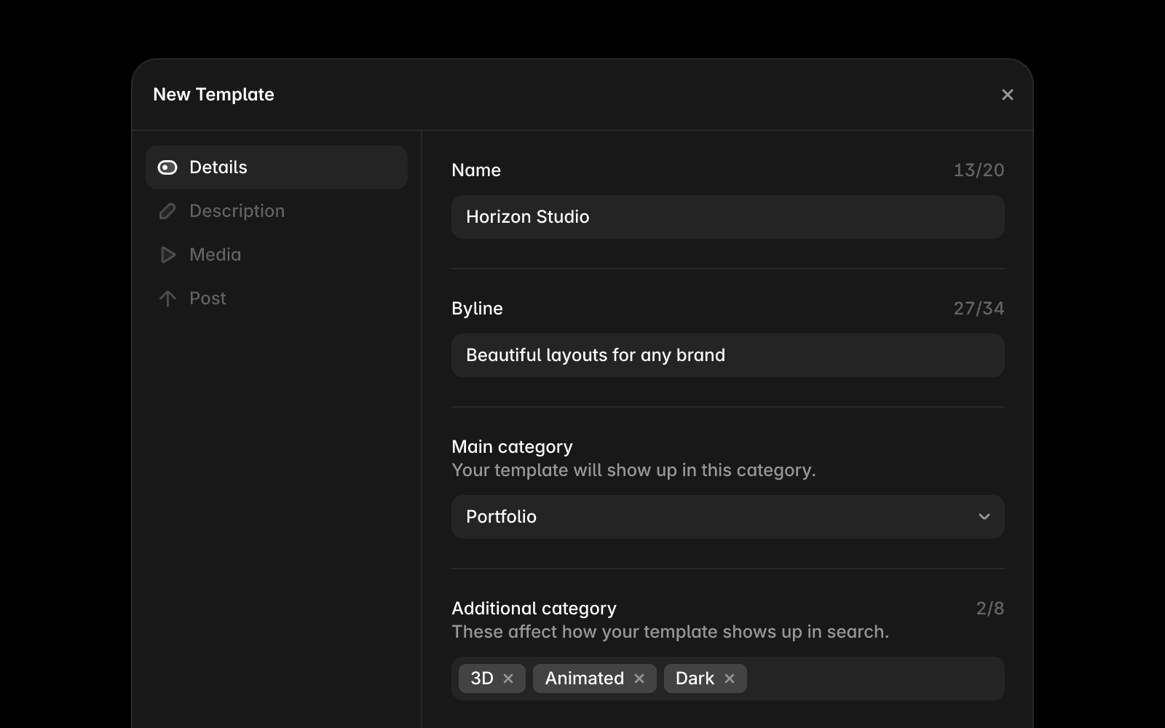Open the Post tab

[277, 298]
